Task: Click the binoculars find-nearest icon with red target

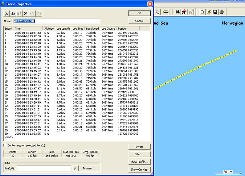Action: tap(184, 12)
